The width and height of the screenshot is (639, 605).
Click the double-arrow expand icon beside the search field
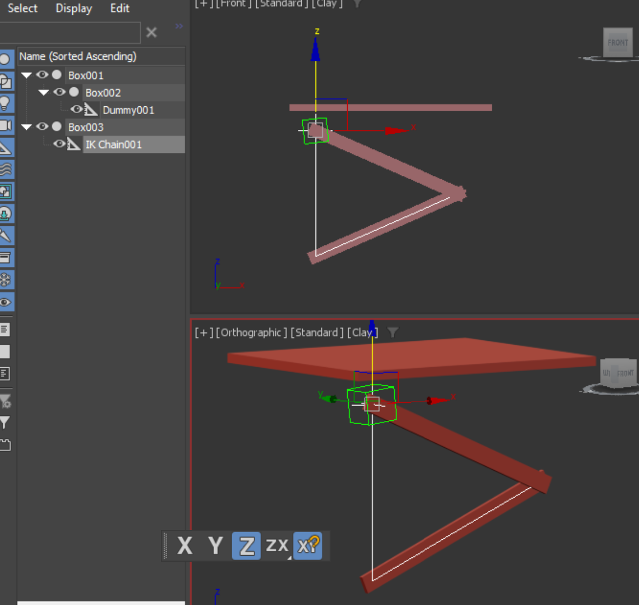179,26
